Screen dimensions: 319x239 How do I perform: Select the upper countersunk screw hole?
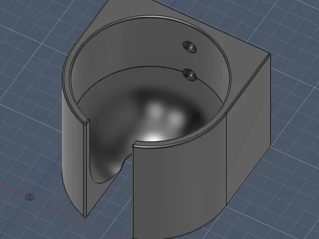pos(189,47)
